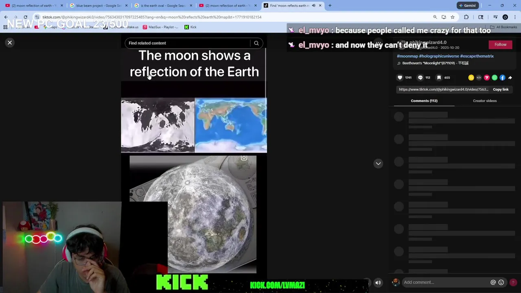Screen dimensions: 521x293
Task: Send to friends with the red paper-plane icon
Action: 486,77
